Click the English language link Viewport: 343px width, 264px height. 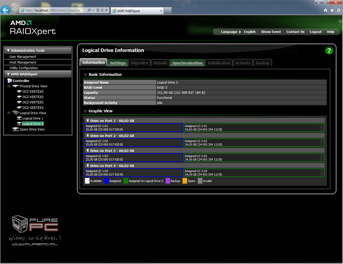[250, 32]
